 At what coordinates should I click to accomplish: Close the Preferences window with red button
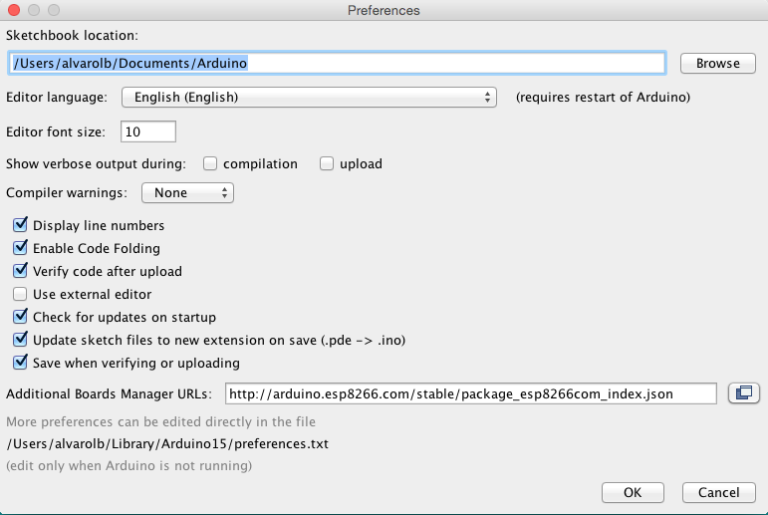(13, 10)
